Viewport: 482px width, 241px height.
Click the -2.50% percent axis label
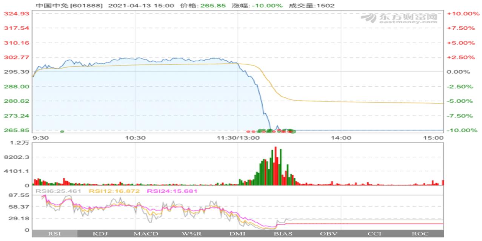click(x=460, y=87)
